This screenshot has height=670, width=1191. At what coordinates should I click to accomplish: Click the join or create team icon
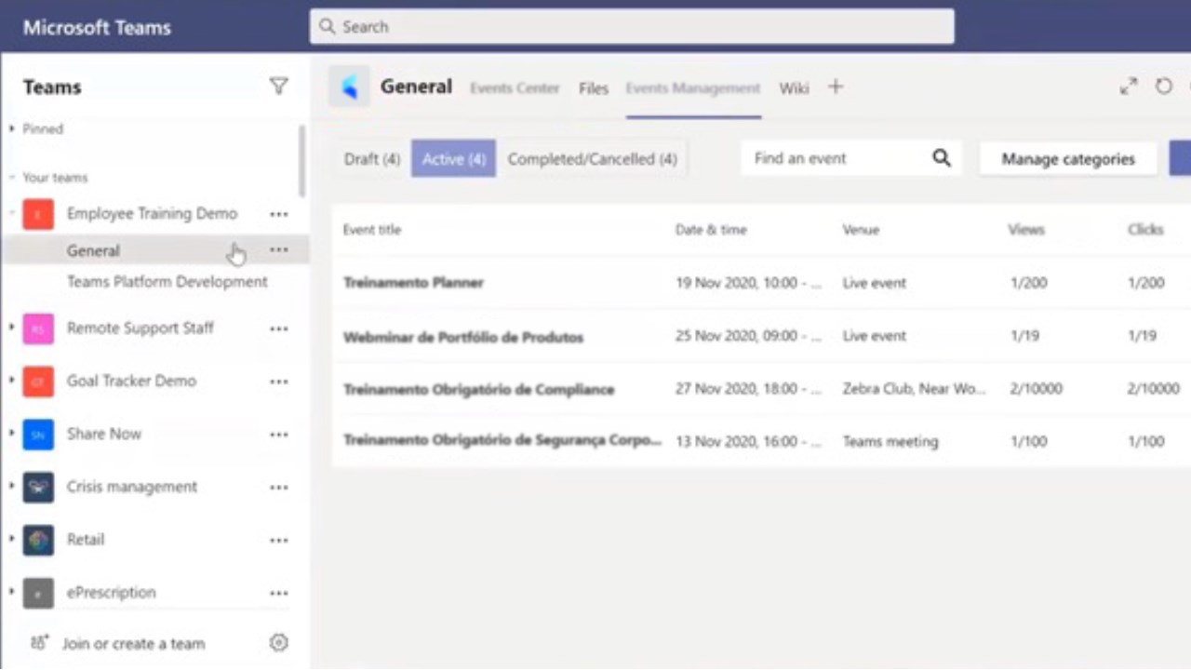pos(39,643)
